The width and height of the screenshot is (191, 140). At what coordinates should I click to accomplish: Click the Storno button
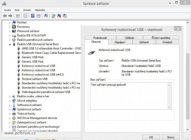tap(171, 137)
